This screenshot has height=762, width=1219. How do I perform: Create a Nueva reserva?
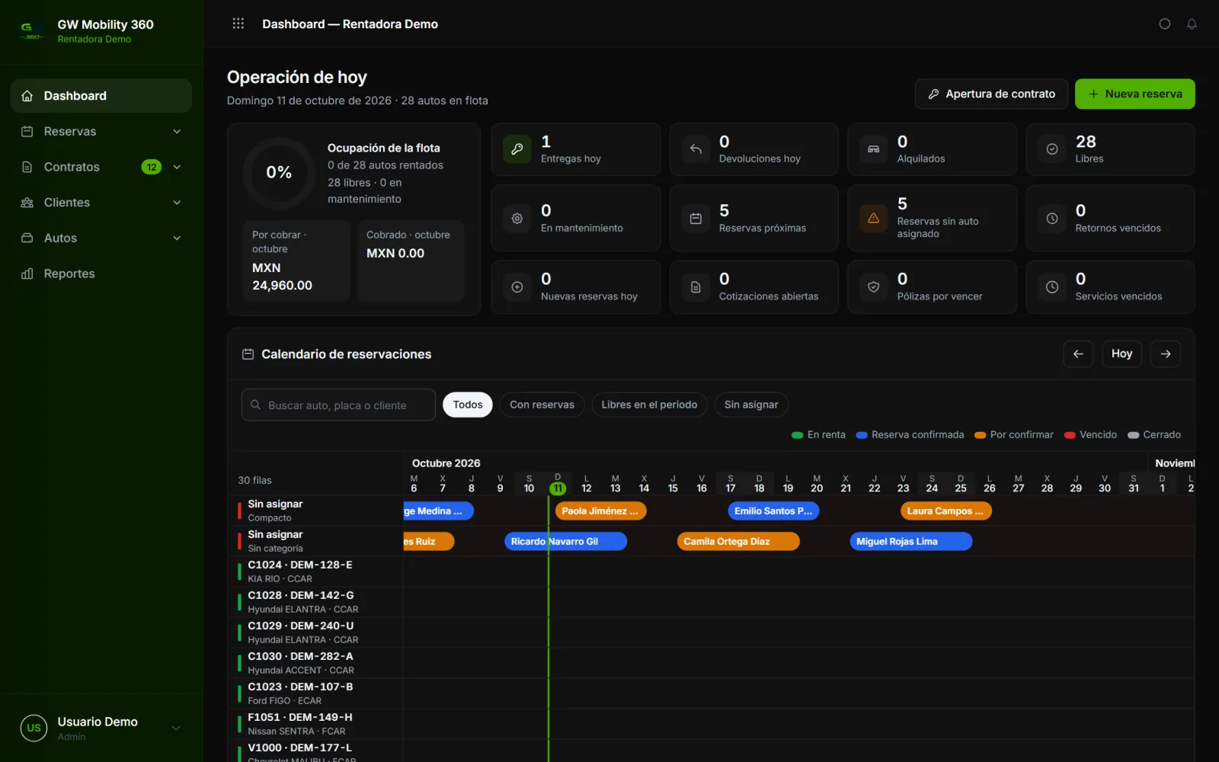tap(1135, 94)
